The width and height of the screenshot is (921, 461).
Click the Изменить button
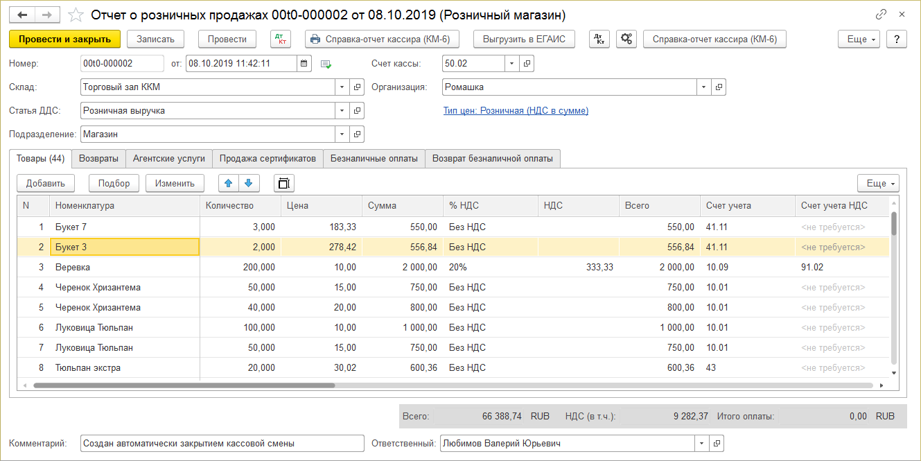pyautogui.click(x=175, y=183)
